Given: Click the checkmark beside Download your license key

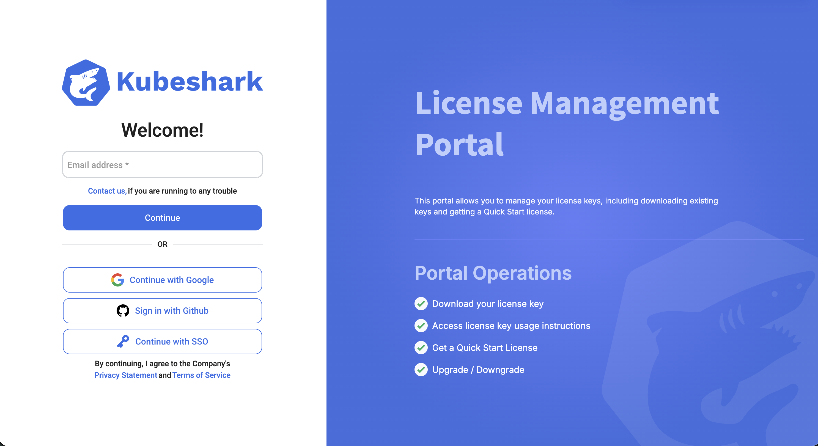Looking at the screenshot, I should pyautogui.click(x=421, y=304).
